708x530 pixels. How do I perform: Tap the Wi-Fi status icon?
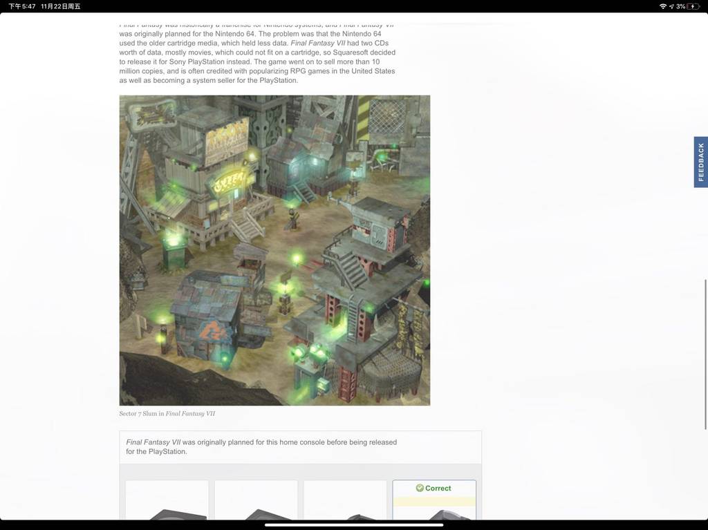(x=663, y=6)
